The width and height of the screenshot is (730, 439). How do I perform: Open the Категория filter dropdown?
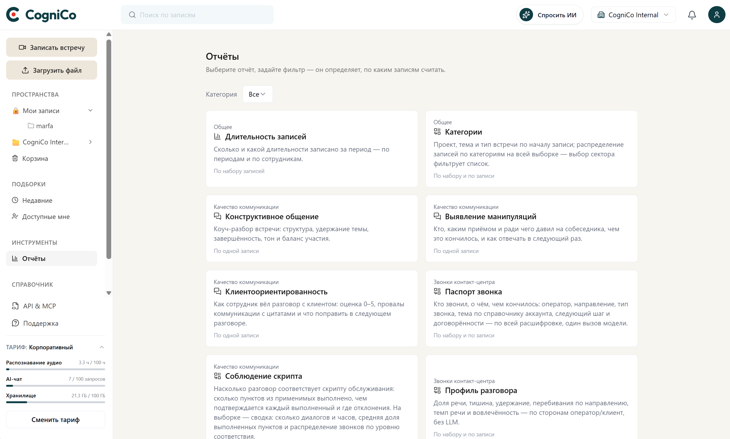[x=257, y=94]
